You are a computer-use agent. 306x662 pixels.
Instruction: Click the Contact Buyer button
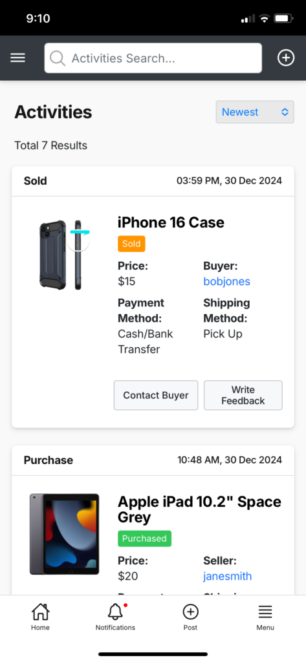[x=155, y=395]
